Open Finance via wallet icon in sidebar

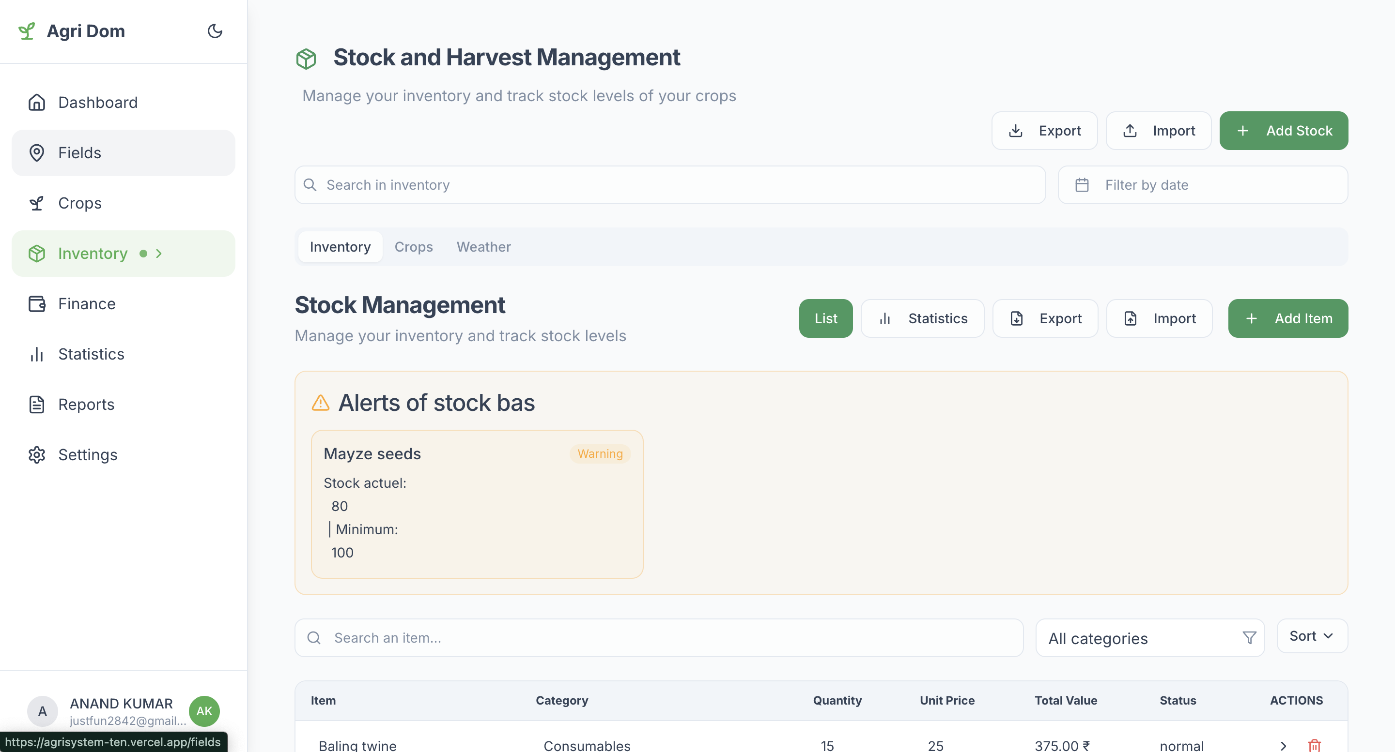(x=37, y=303)
